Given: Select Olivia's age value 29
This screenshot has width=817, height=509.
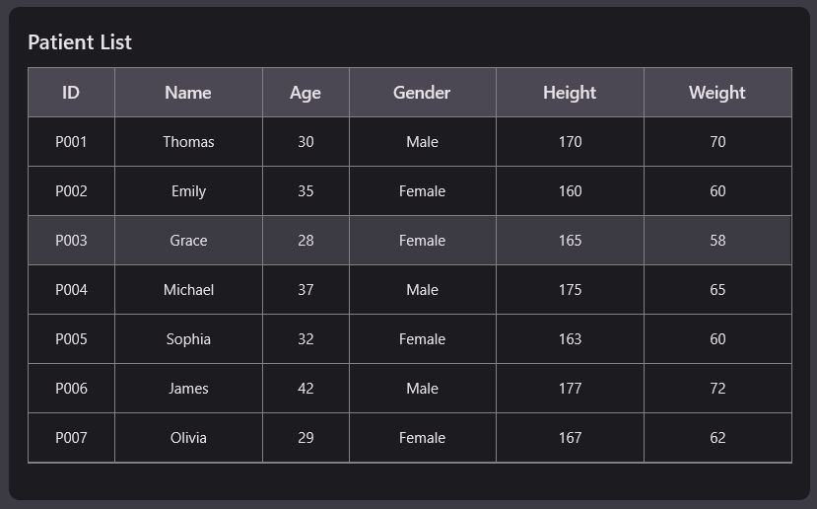Looking at the screenshot, I should point(306,438).
